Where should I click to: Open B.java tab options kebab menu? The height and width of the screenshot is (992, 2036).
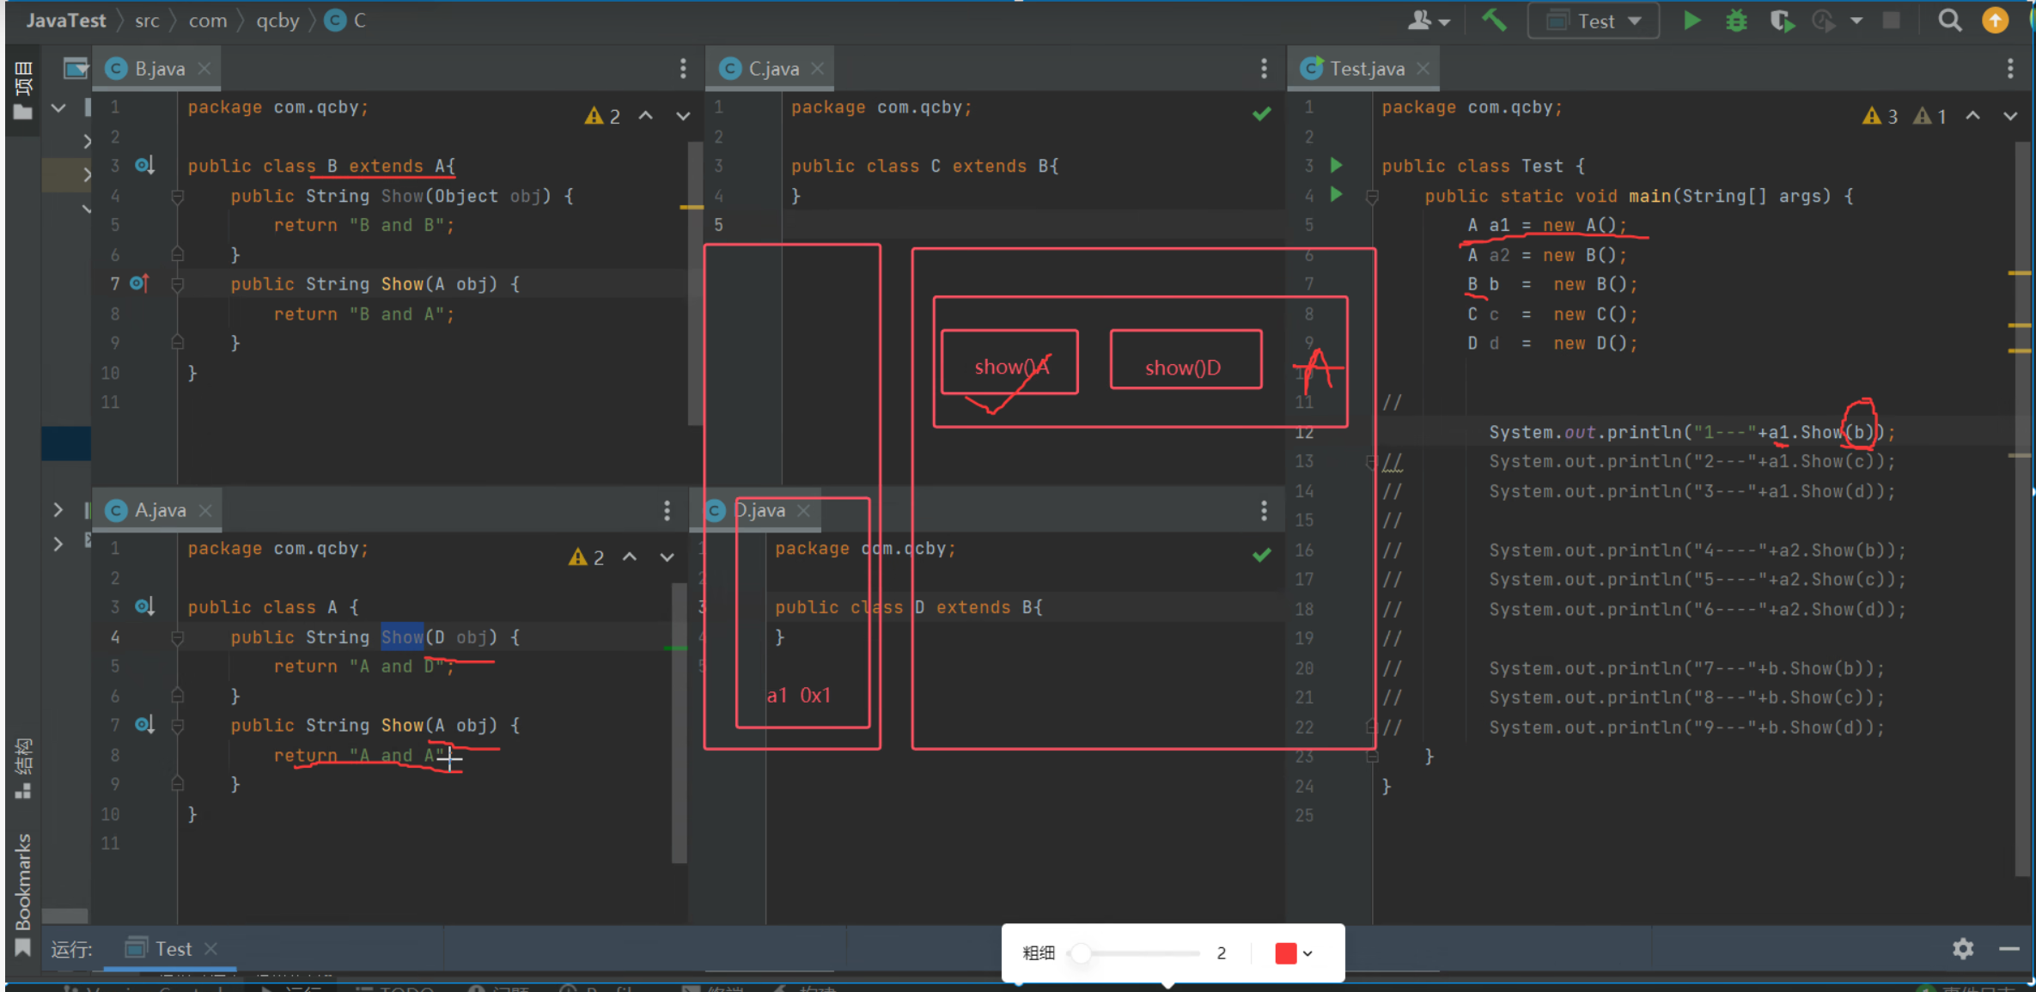tap(683, 69)
